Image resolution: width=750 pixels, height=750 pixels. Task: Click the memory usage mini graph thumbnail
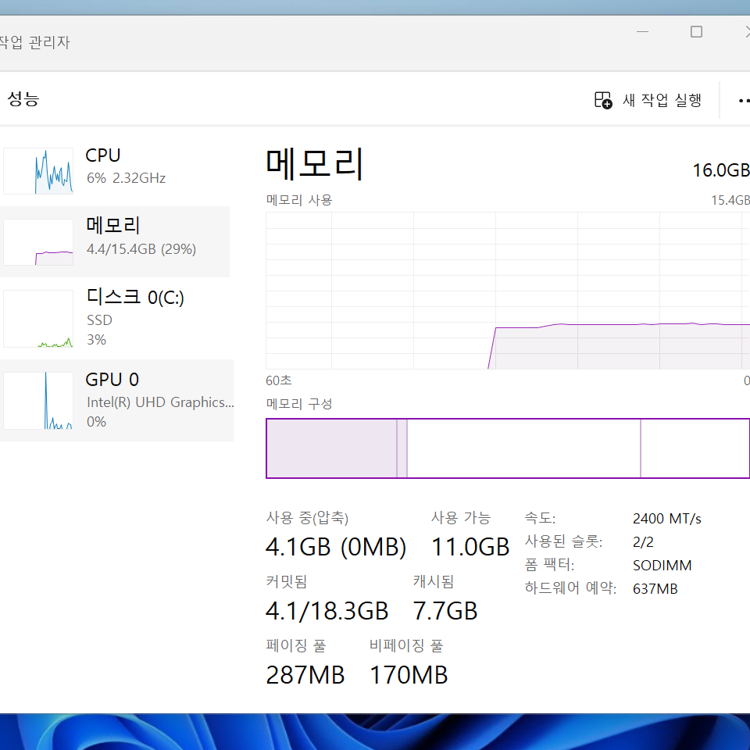coord(38,242)
